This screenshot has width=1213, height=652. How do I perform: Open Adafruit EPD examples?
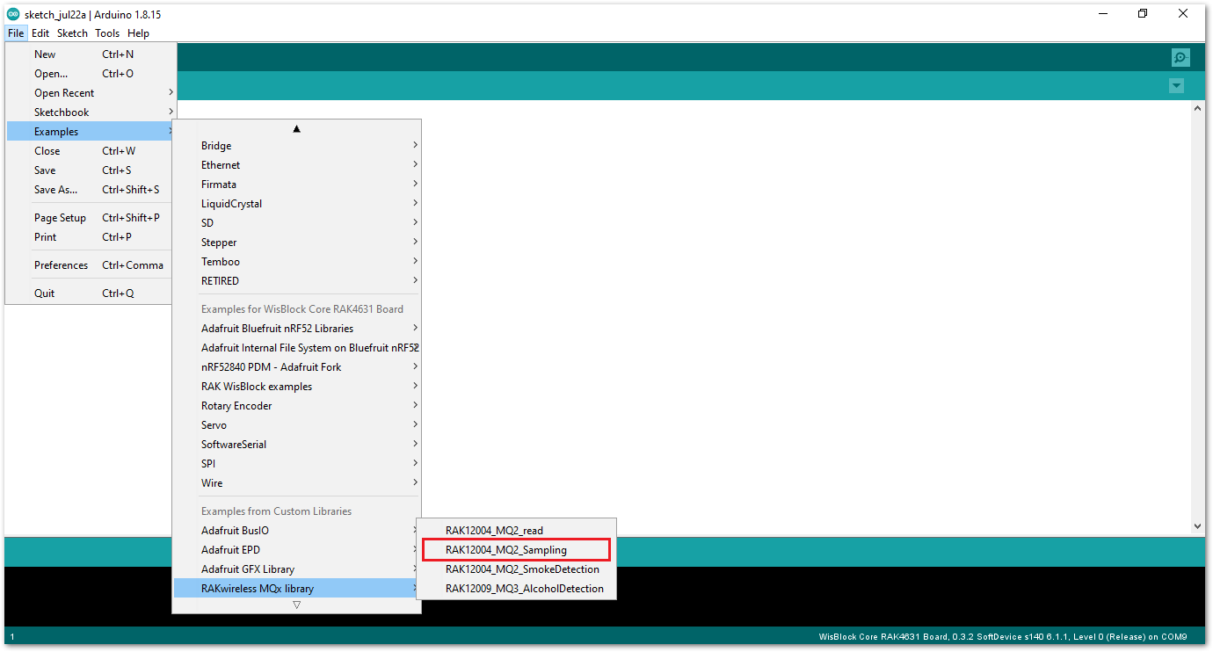[x=297, y=550]
